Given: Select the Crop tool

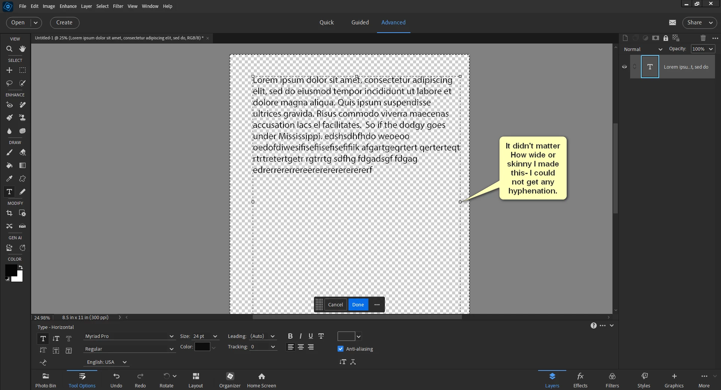Looking at the screenshot, I should [x=9, y=213].
